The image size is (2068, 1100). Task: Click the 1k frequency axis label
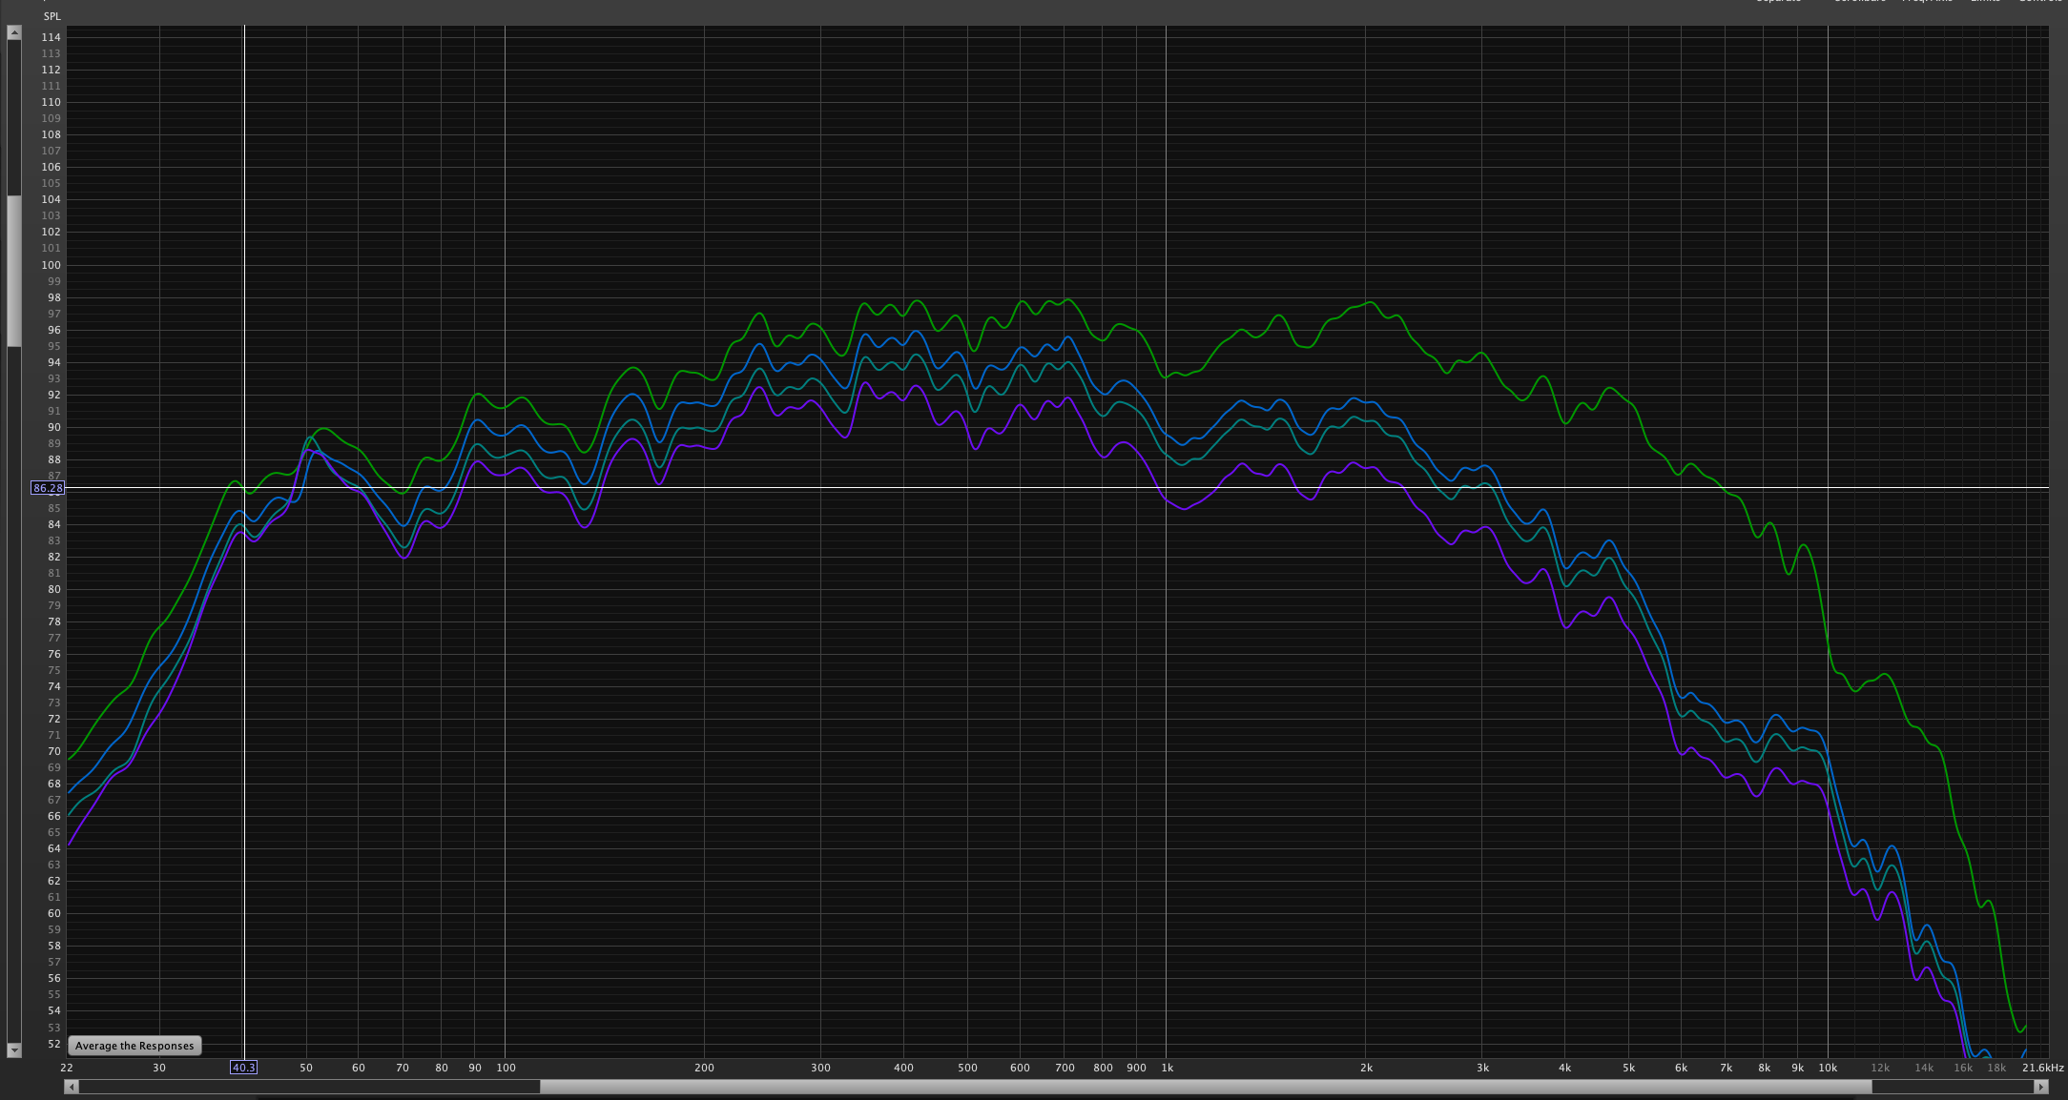coord(1167,1068)
